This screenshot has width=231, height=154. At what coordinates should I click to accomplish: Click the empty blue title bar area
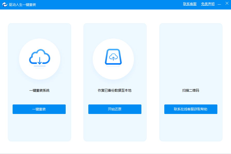click(x=108, y=5)
